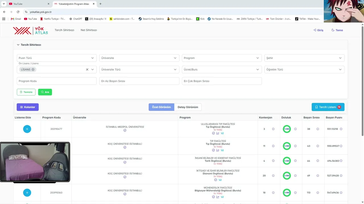The width and height of the screenshot is (364, 204).
Task: Clear Ön Lisans / Lisans selection
Action: [x=87, y=69]
